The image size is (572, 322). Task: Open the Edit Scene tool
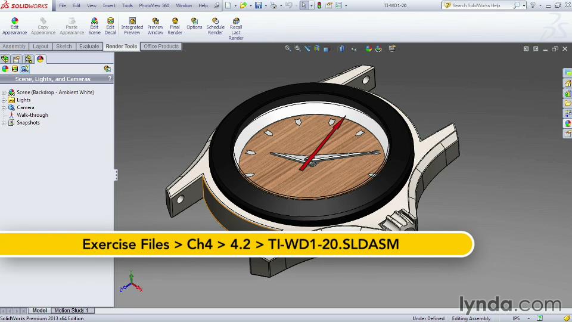pyautogui.click(x=94, y=26)
